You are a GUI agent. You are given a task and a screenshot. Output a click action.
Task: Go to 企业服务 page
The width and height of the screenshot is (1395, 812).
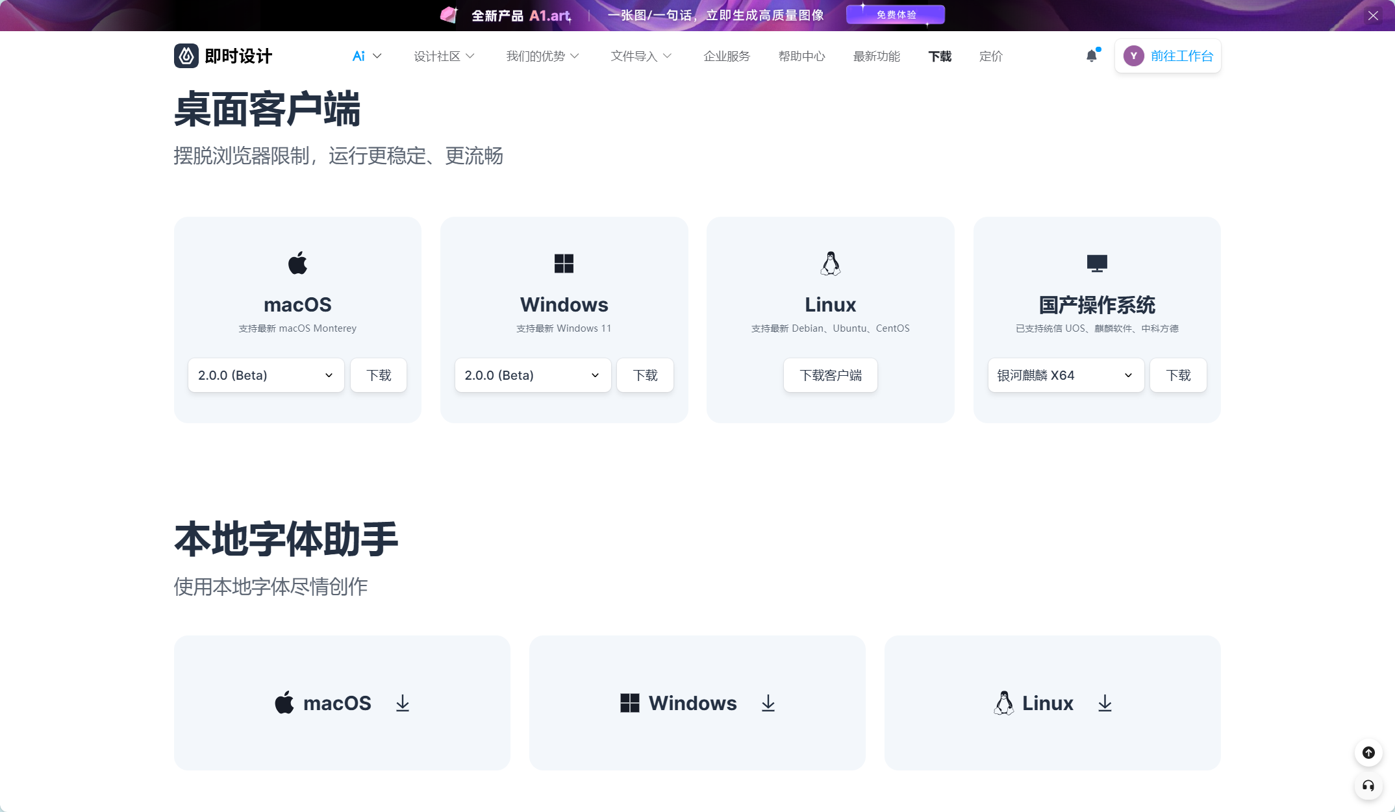727,56
